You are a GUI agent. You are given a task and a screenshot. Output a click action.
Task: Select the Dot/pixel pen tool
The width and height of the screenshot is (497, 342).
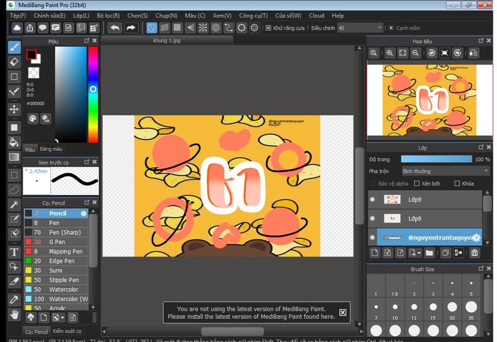click(14, 92)
